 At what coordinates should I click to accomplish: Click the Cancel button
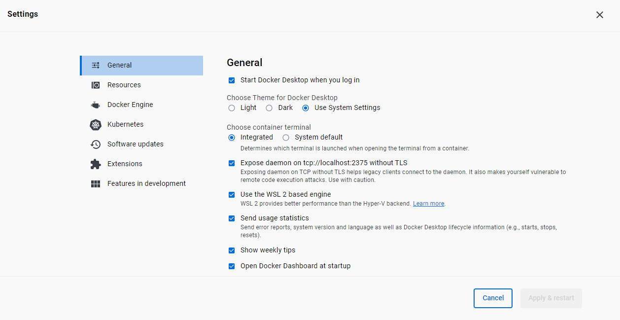point(493,298)
